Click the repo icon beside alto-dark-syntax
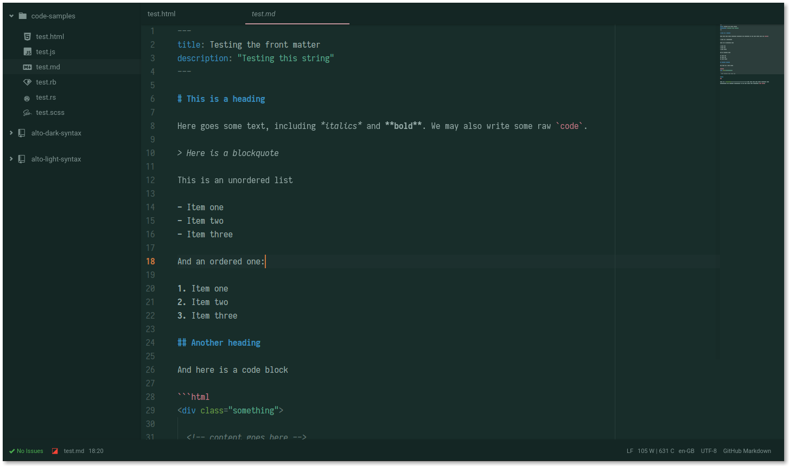This screenshot has width=789, height=466. pyautogui.click(x=22, y=133)
